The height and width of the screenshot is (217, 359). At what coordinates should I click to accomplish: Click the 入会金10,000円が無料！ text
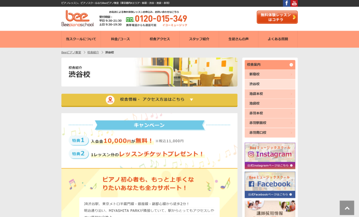coord(122,141)
